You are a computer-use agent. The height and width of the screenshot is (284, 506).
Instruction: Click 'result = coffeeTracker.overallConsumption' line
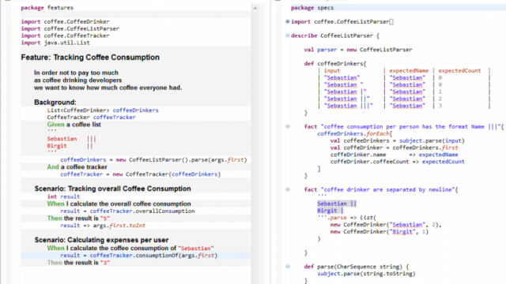[127, 211]
